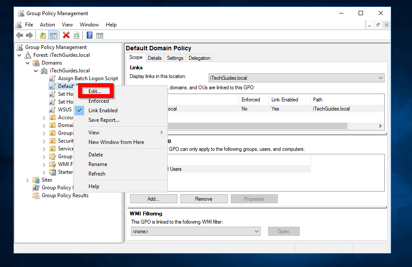Collapse the Domains tree node
The height and width of the screenshot is (267, 412).
(x=27, y=63)
